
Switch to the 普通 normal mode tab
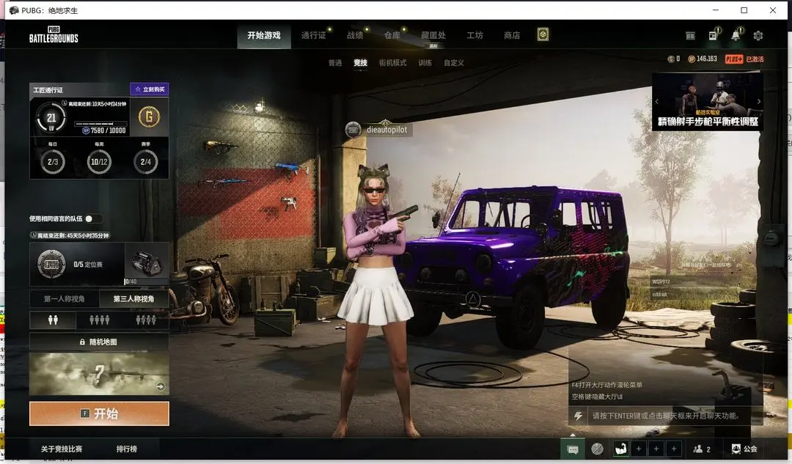pos(335,62)
